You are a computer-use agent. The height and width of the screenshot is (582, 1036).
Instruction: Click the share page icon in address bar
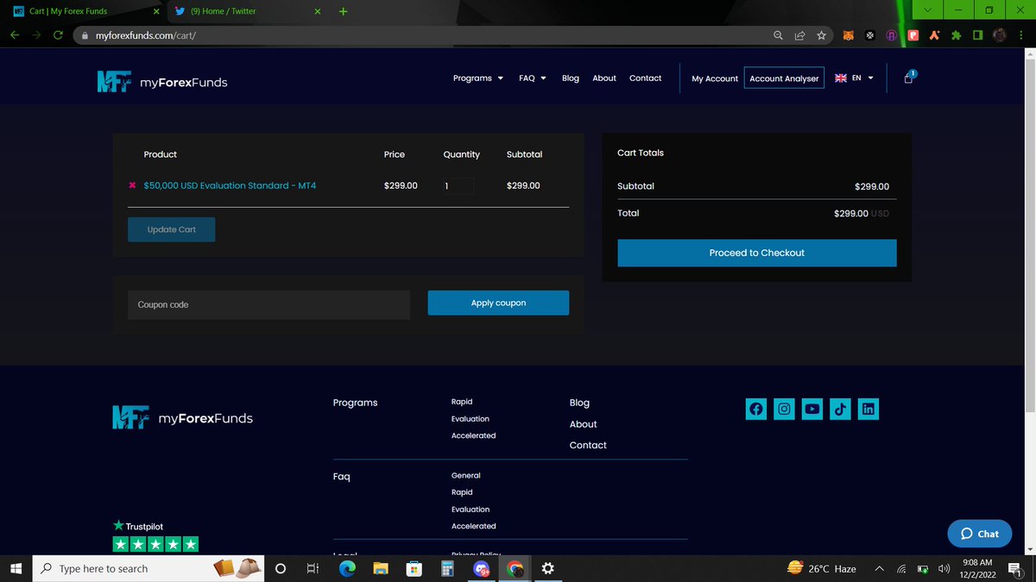(x=800, y=35)
